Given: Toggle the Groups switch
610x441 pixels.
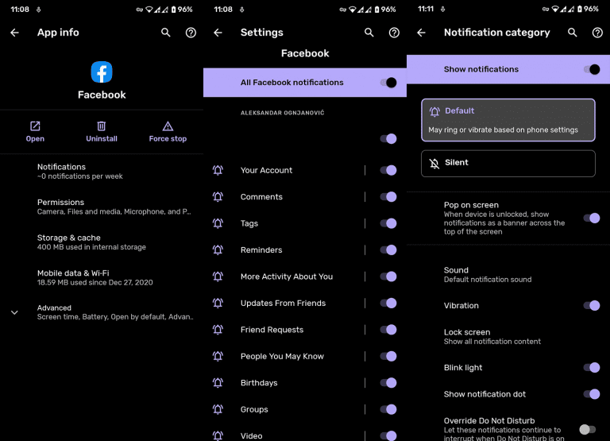Looking at the screenshot, I should click(388, 409).
